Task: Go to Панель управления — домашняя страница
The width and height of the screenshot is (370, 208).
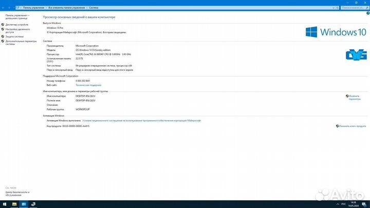Action: coord(17,17)
